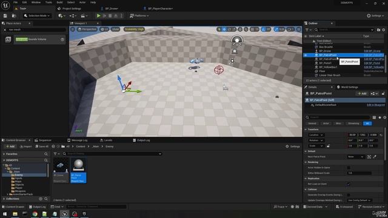Click the Add button in Content Browser
This screenshot has height=218, width=388.
pyautogui.click(x=10, y=147)
